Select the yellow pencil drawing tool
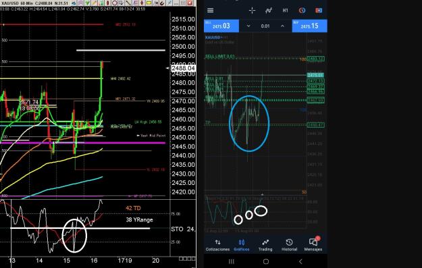The width and height of the screenshot is (422, 268). (95, 3)
